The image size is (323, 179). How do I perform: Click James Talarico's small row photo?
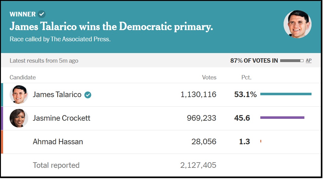tap(19, 94)
